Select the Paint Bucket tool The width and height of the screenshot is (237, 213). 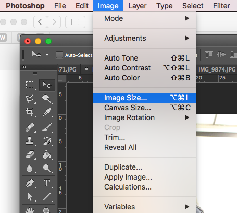[47, 155]
